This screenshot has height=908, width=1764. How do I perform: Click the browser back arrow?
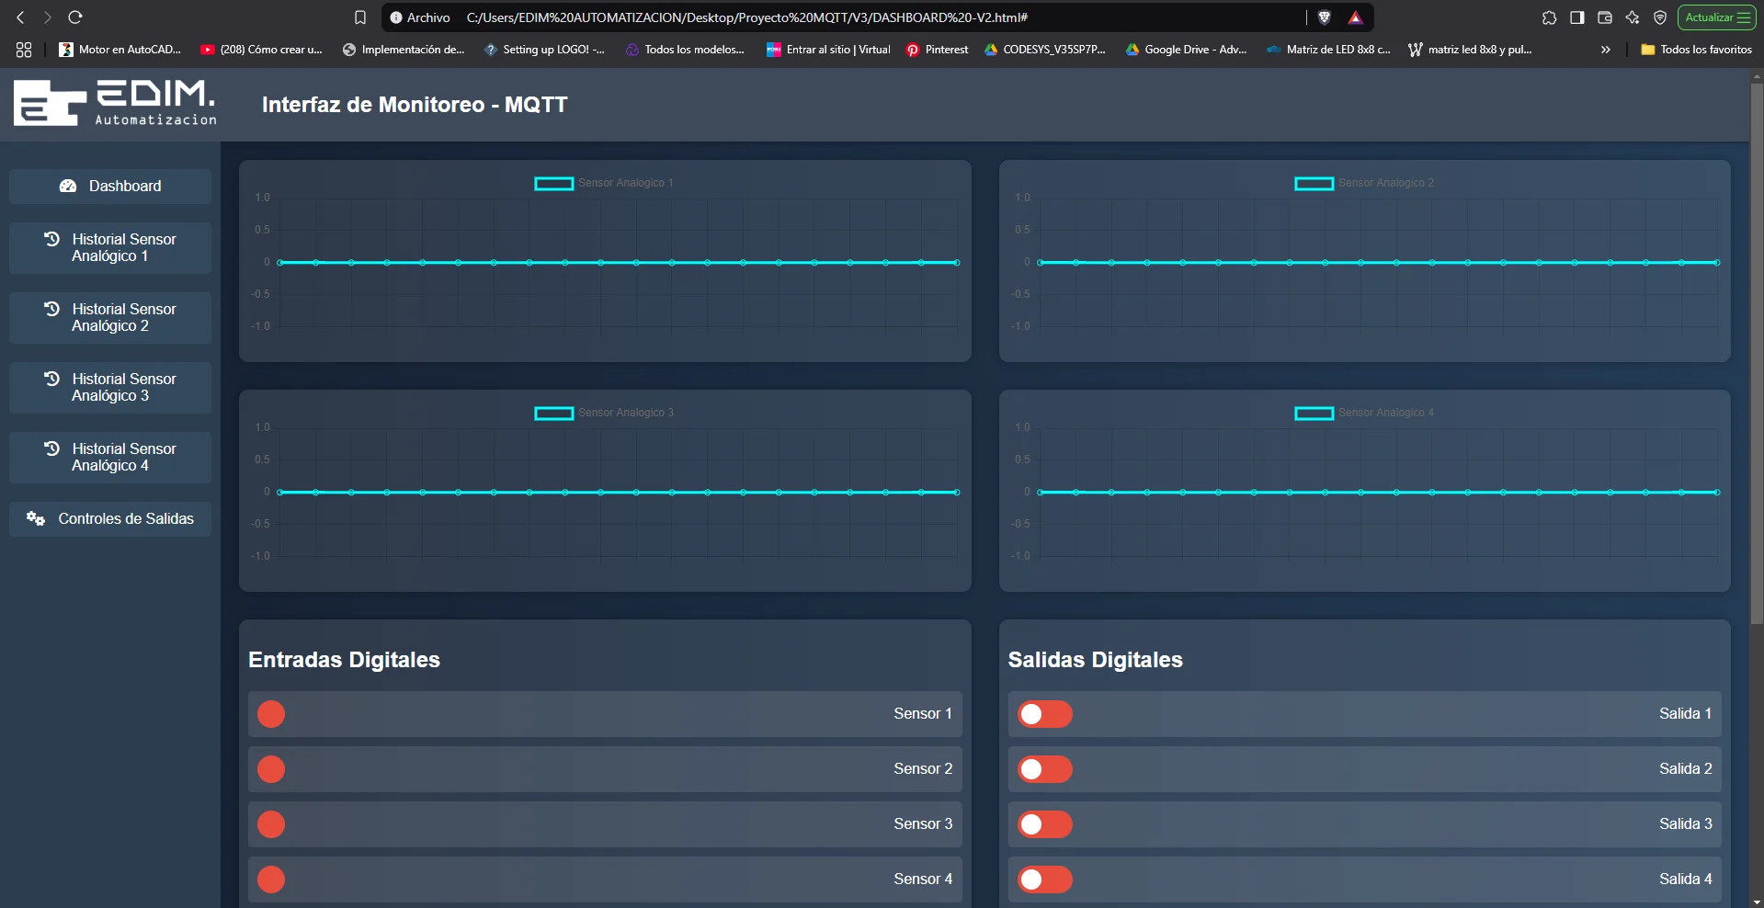tap(20, 17)
